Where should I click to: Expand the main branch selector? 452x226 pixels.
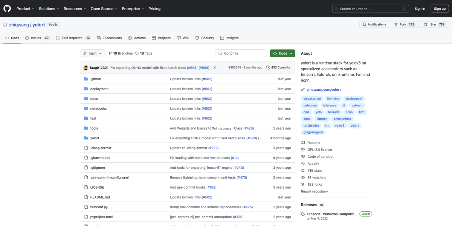[92, 53]
